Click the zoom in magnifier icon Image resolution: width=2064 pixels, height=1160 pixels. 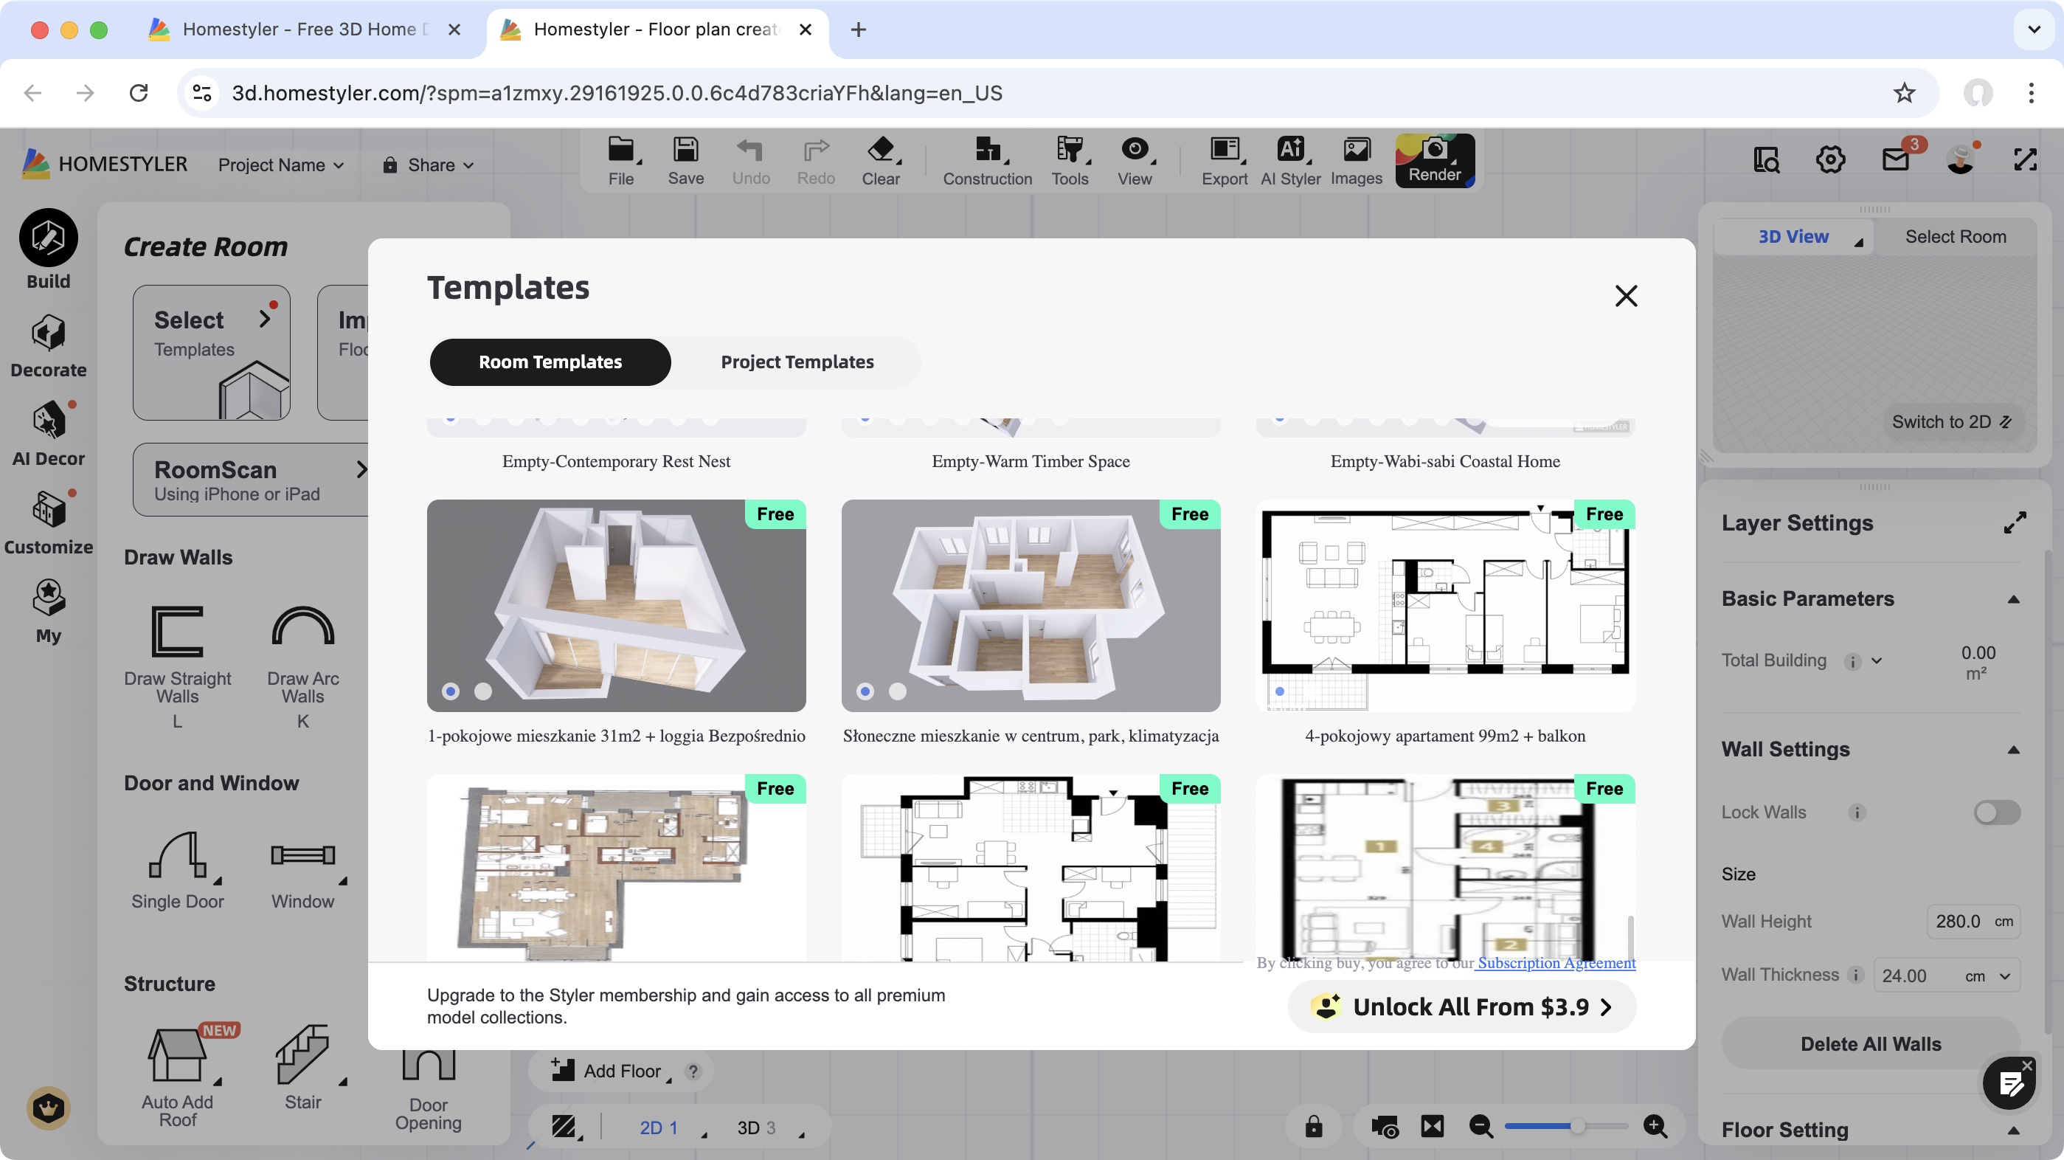[x=1655, y=1126]
